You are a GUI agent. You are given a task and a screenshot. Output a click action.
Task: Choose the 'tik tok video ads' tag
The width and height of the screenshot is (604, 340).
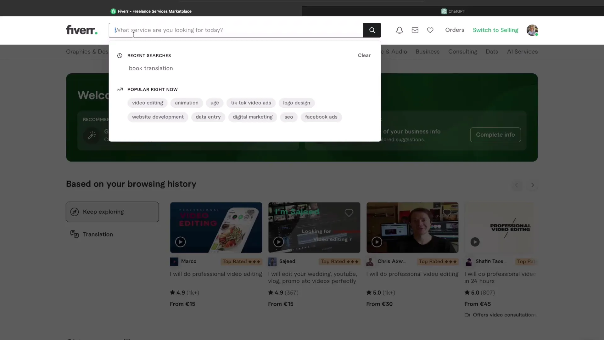[x=251, y=103]
